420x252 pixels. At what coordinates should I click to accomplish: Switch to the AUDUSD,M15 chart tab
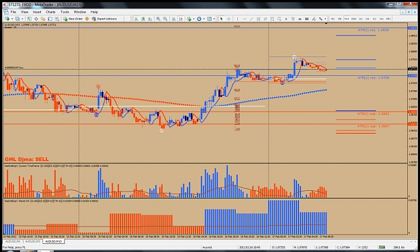click(x=54, y=241)
